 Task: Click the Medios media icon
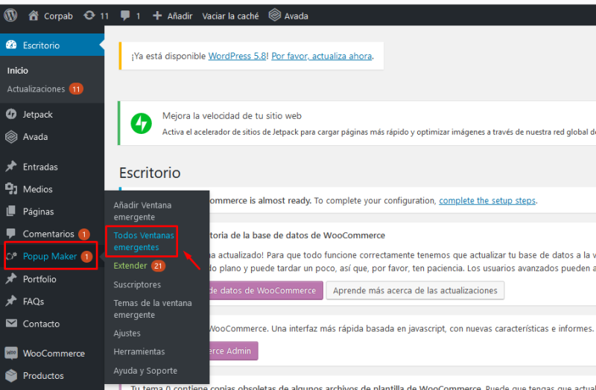coord(11,189)
